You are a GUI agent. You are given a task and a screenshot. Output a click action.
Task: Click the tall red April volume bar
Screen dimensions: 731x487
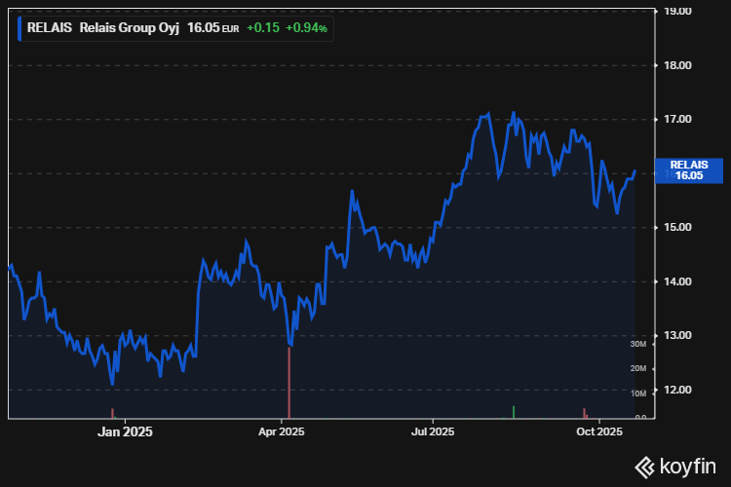[x=289, y=383]
